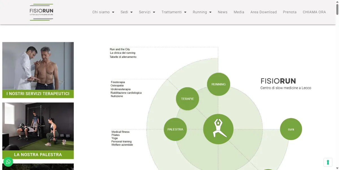Click Welfare aziendale text
This screenshot has width=339, height=170.
point(122,145)
